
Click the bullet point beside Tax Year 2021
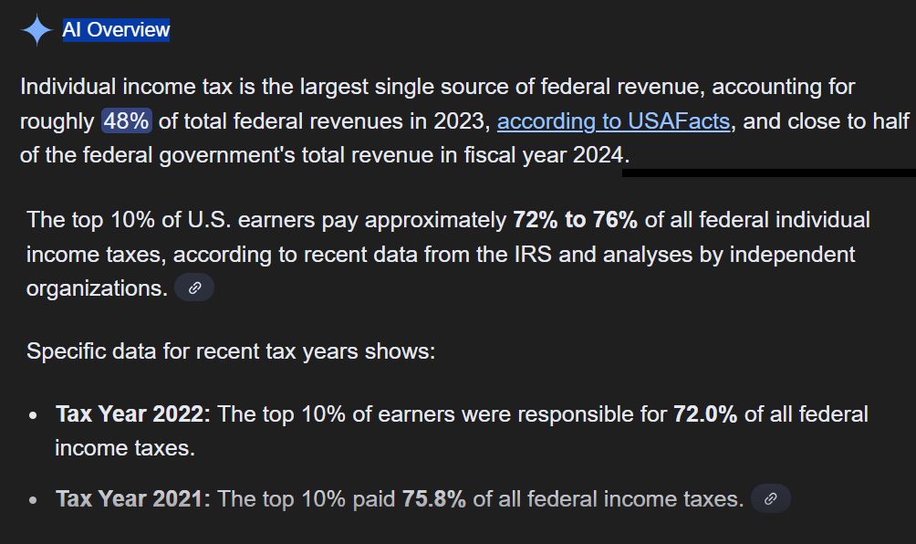(x=33, y=499)
